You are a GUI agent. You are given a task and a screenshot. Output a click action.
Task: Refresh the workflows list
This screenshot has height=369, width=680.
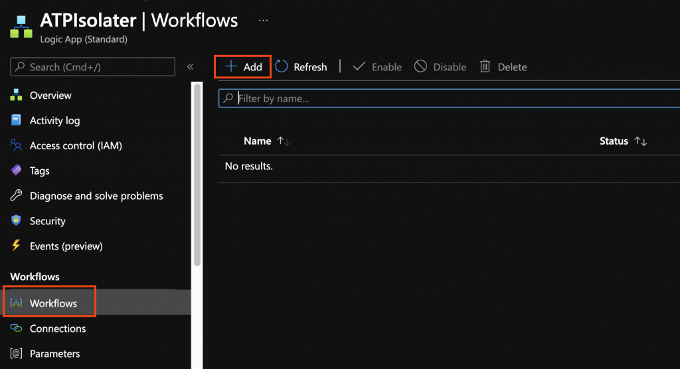coord(301,67)
